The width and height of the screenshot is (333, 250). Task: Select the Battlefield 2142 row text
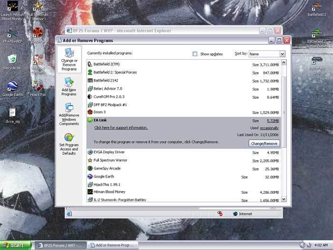pos(106,80)
